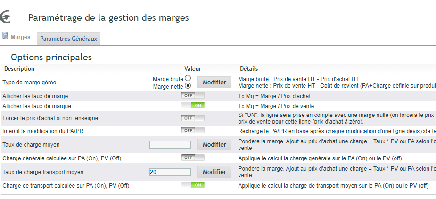Image resolution: width=436 pixels, height=199 pixels.
Task: Select the Marge brute radio button
Action: (188, 78)
